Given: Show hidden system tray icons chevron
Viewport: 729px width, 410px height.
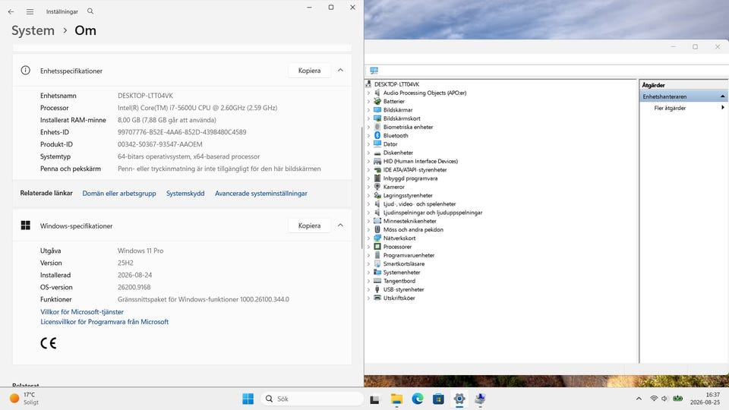Looking at the screenshot, I should pos(639,399).
